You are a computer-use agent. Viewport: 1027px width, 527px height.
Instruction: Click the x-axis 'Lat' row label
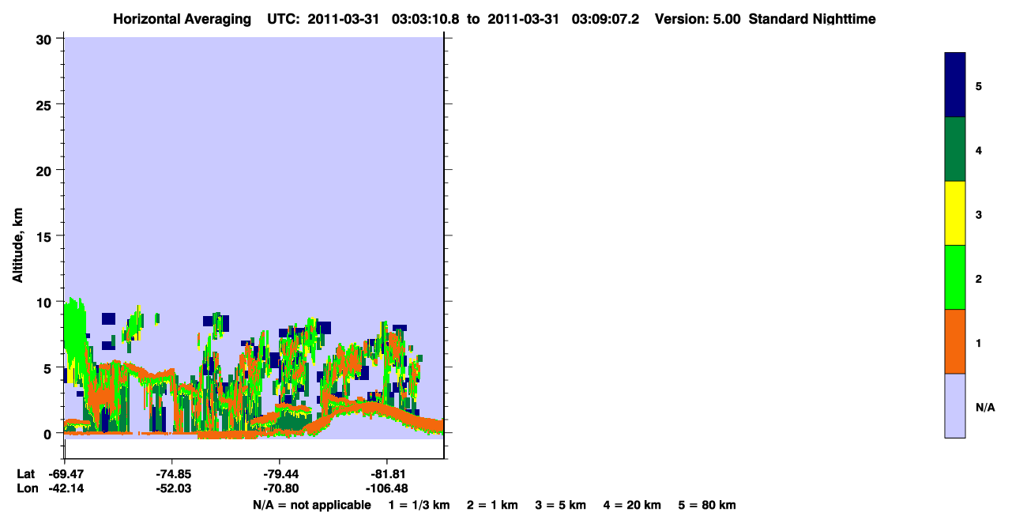(25, 474)
